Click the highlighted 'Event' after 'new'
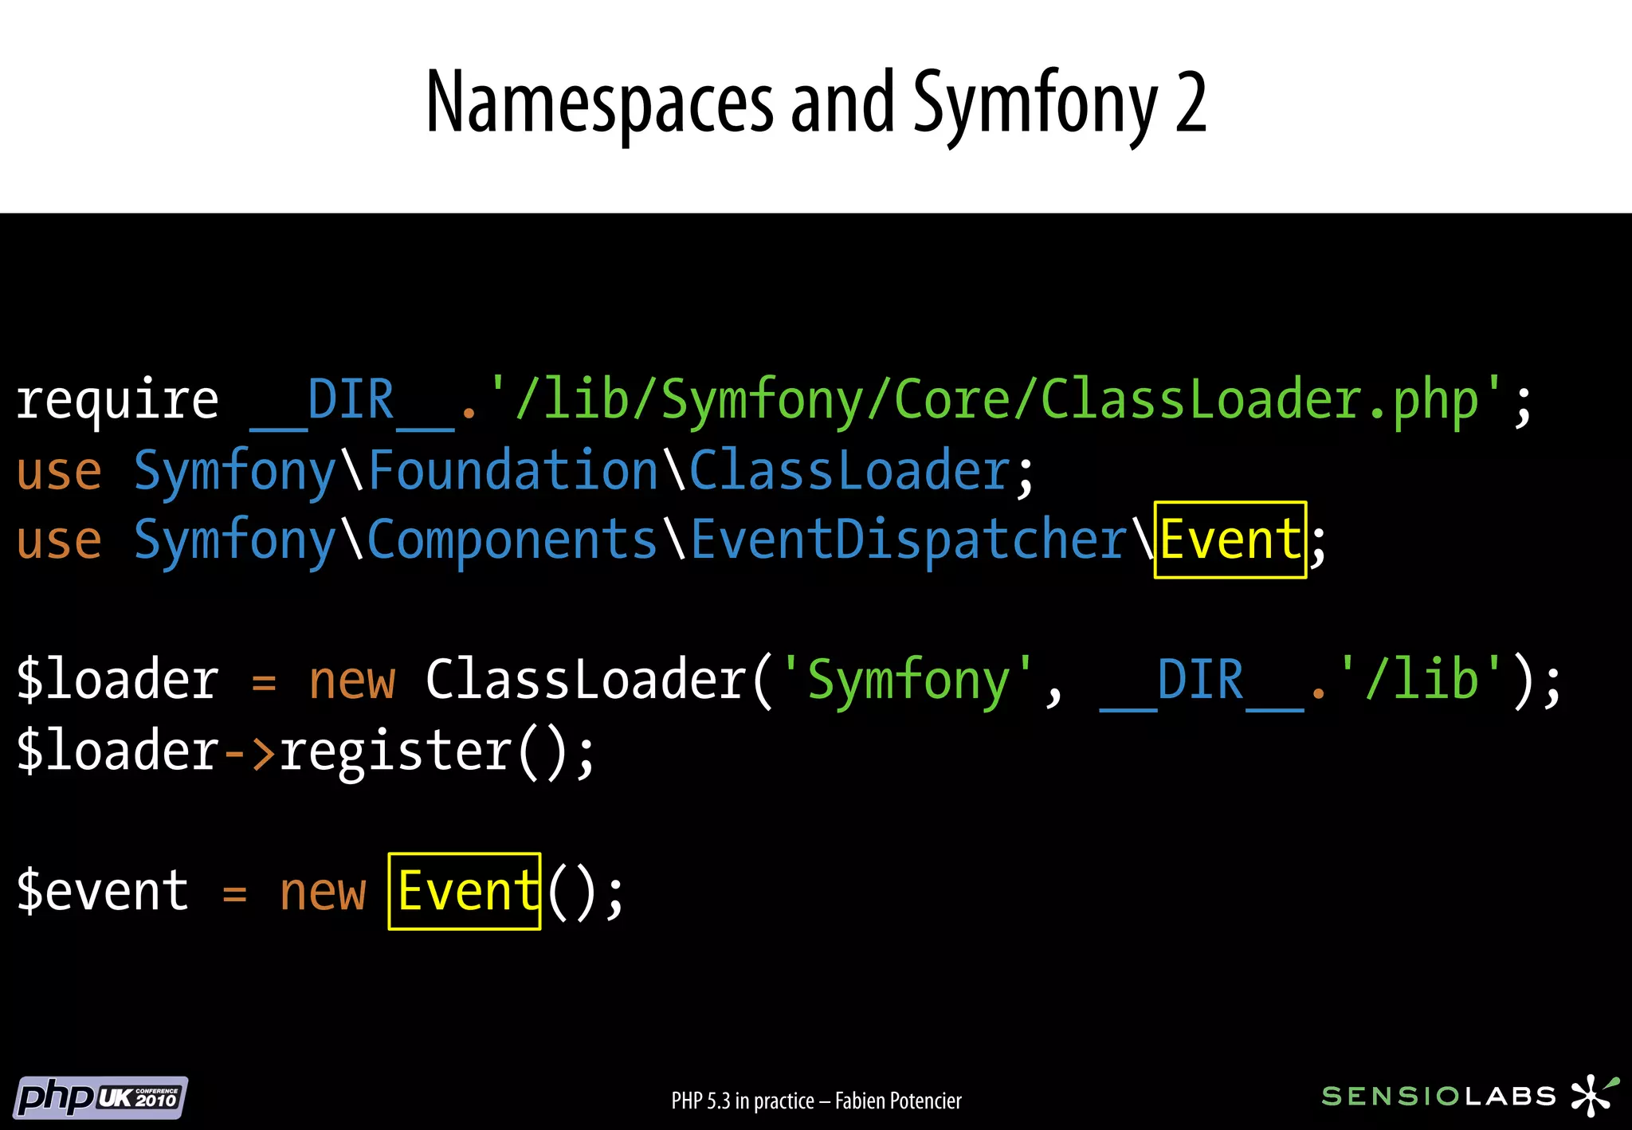 tap(465, 891)
